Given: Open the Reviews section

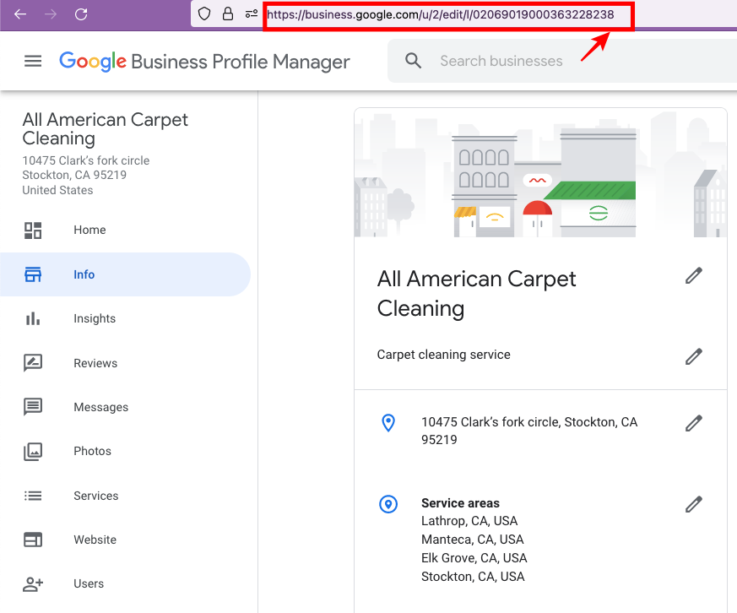Looking at the screenshot, I should coord(95,363).
